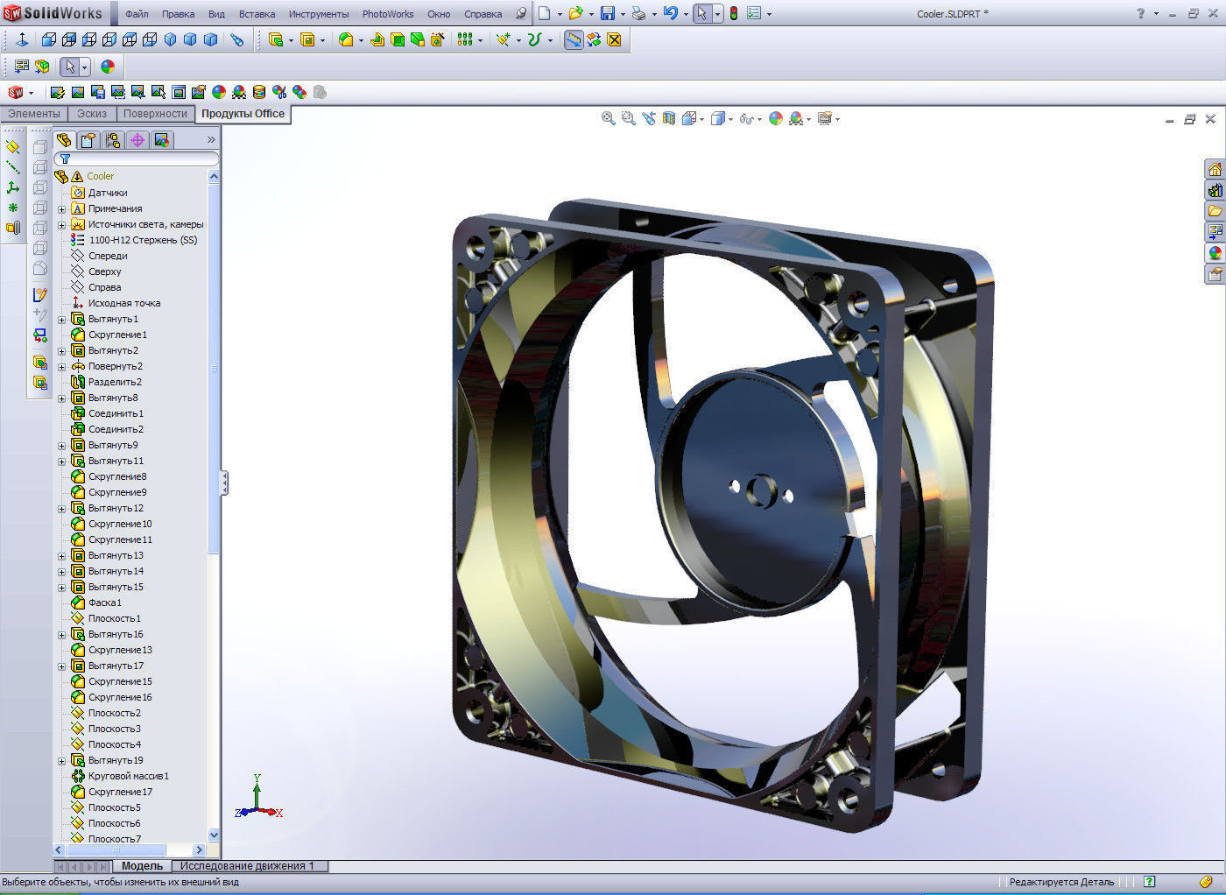Toggle the Select arrow tool in title toolbar

click(x=701, y=13)
